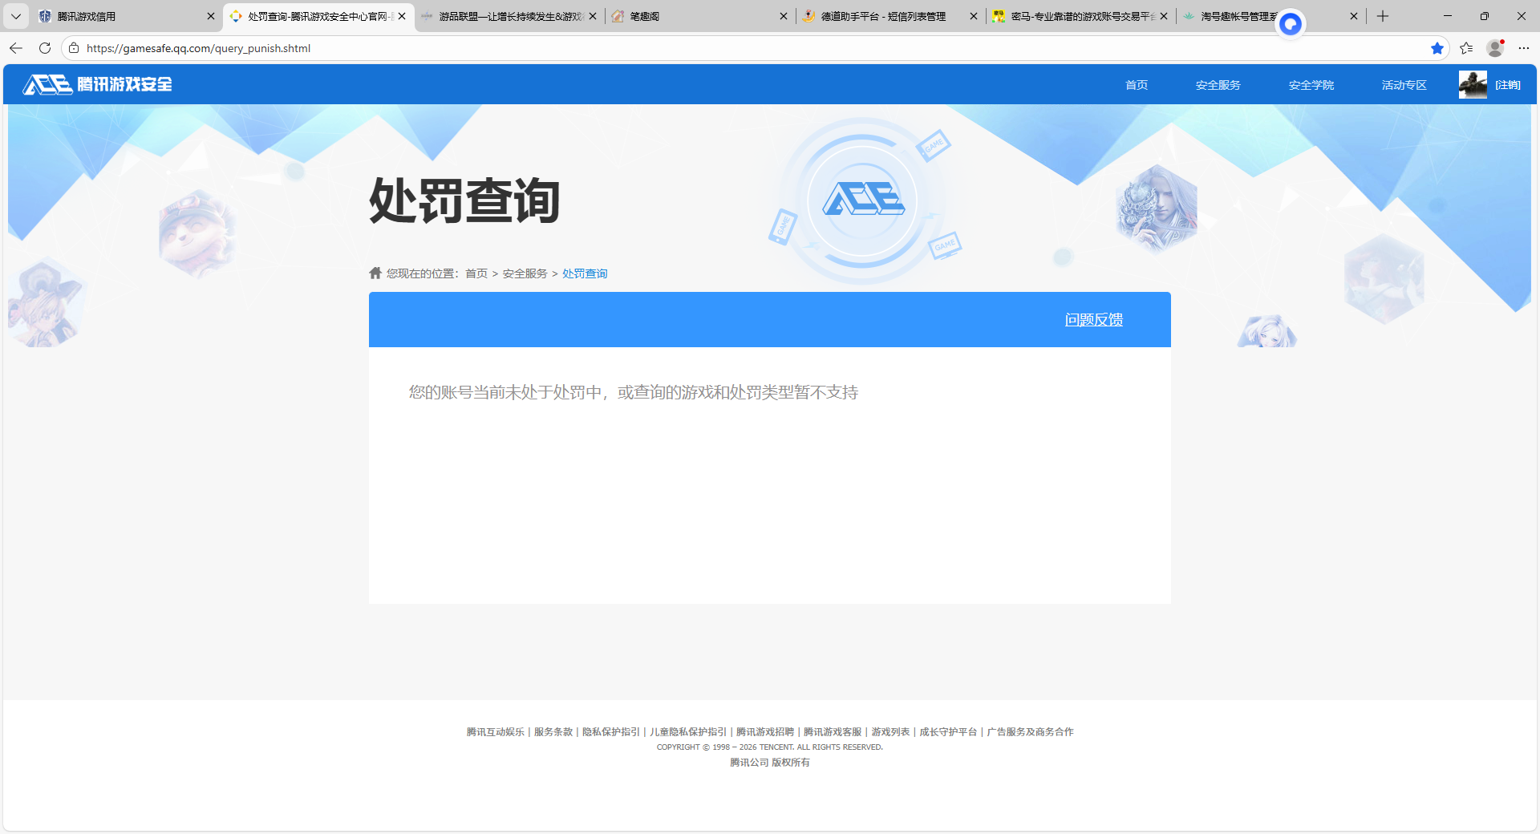
Task: Click the 腾讯游戏安全 ACE site logo
Action: (96, 84)
